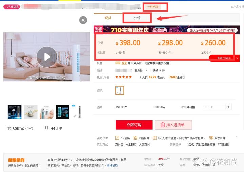The width and height of the screenshot is (244, 172).
Task: Select the white tower fan color swatch
Action: pos(120,90)
